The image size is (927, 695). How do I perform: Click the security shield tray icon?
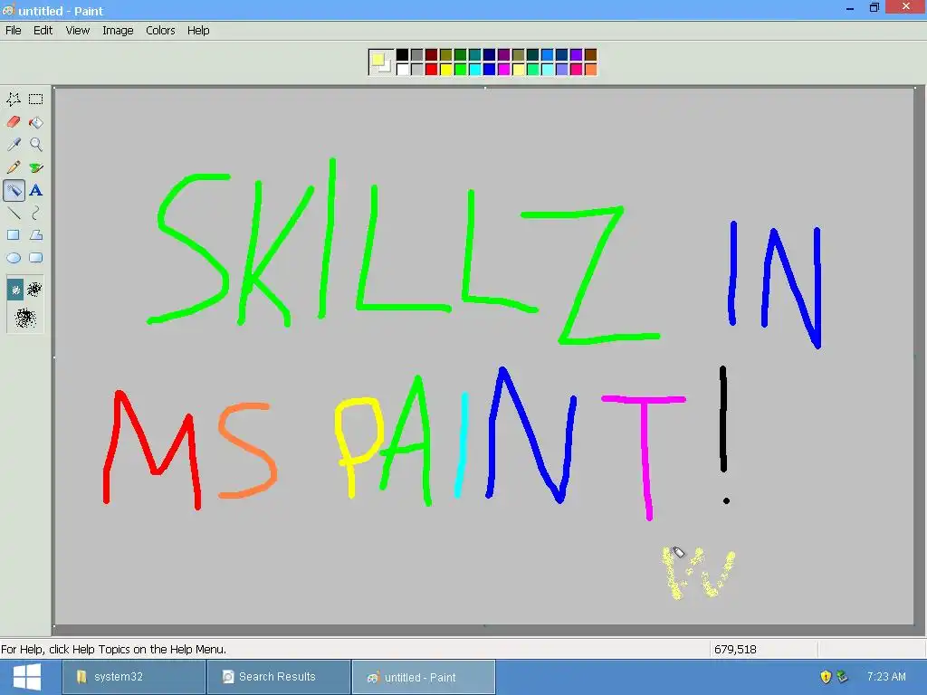826,677
